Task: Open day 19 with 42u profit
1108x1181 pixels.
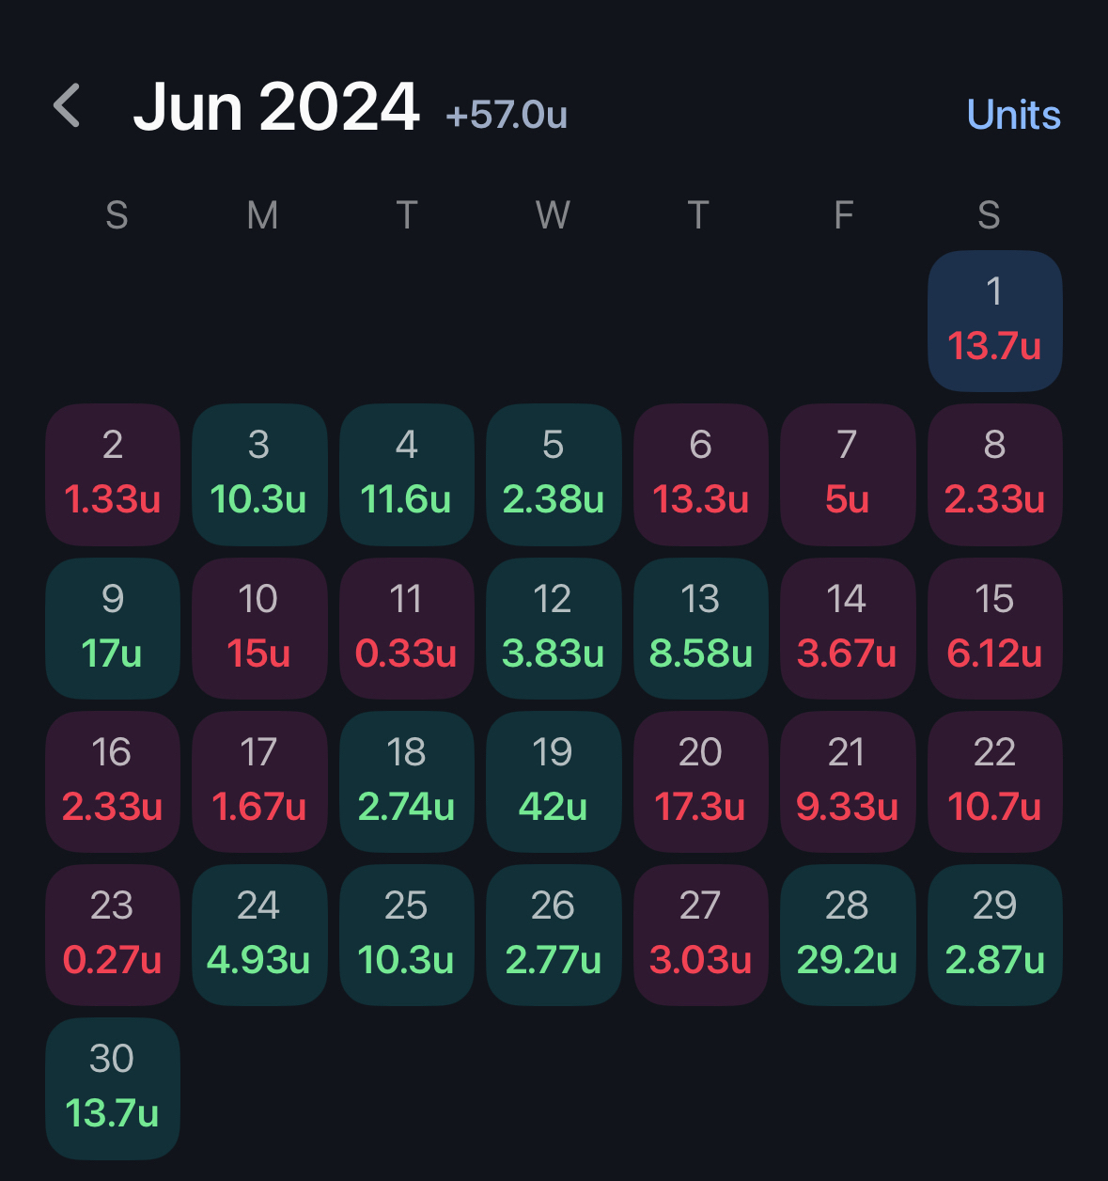Action: coord(554,781)
